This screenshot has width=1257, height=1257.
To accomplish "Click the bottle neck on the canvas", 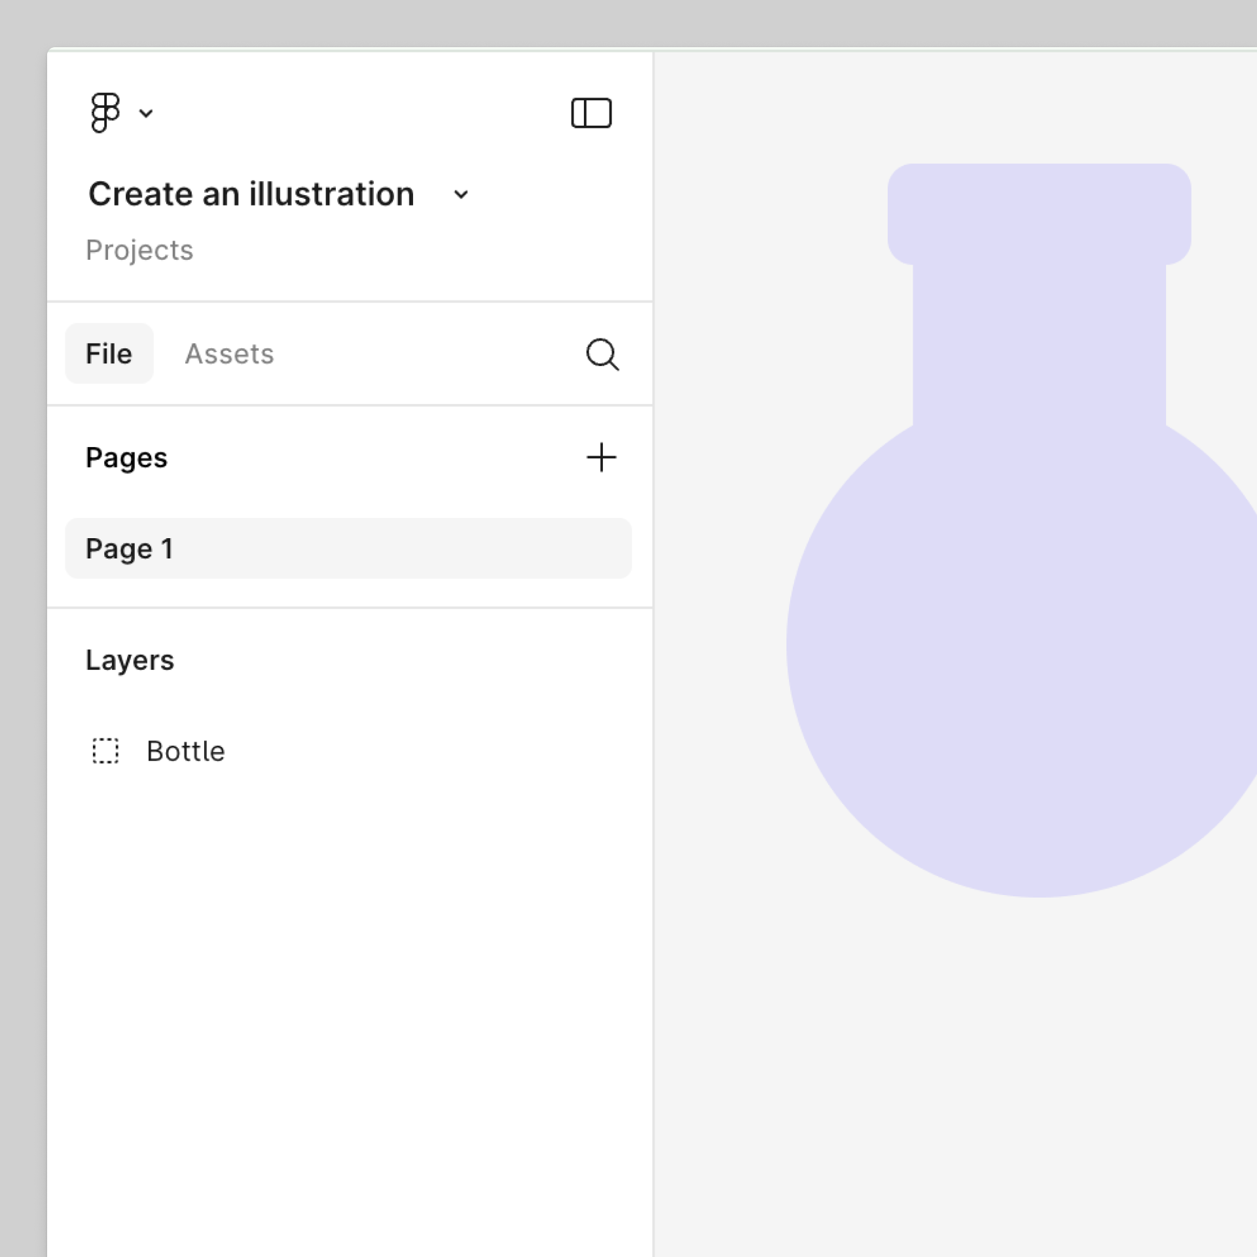I will 1039,344.
